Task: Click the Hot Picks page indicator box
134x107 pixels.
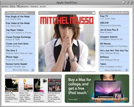Action: click(94, 13)
